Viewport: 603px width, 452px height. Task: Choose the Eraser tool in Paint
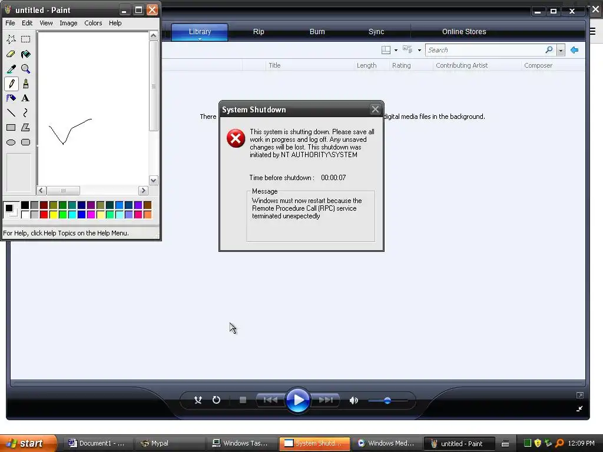[x=11, y=54]
